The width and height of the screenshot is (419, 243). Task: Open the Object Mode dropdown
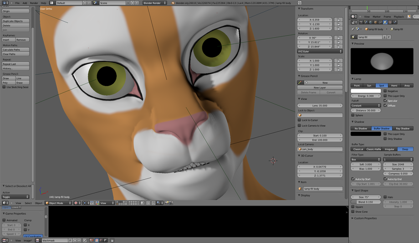58,203
